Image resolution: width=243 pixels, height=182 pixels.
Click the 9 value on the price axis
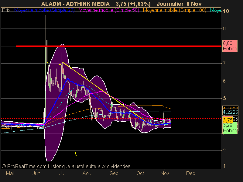(224, 29)
